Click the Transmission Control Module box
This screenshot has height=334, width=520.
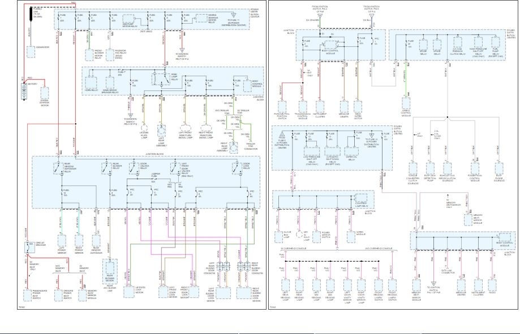pos(303,107)
